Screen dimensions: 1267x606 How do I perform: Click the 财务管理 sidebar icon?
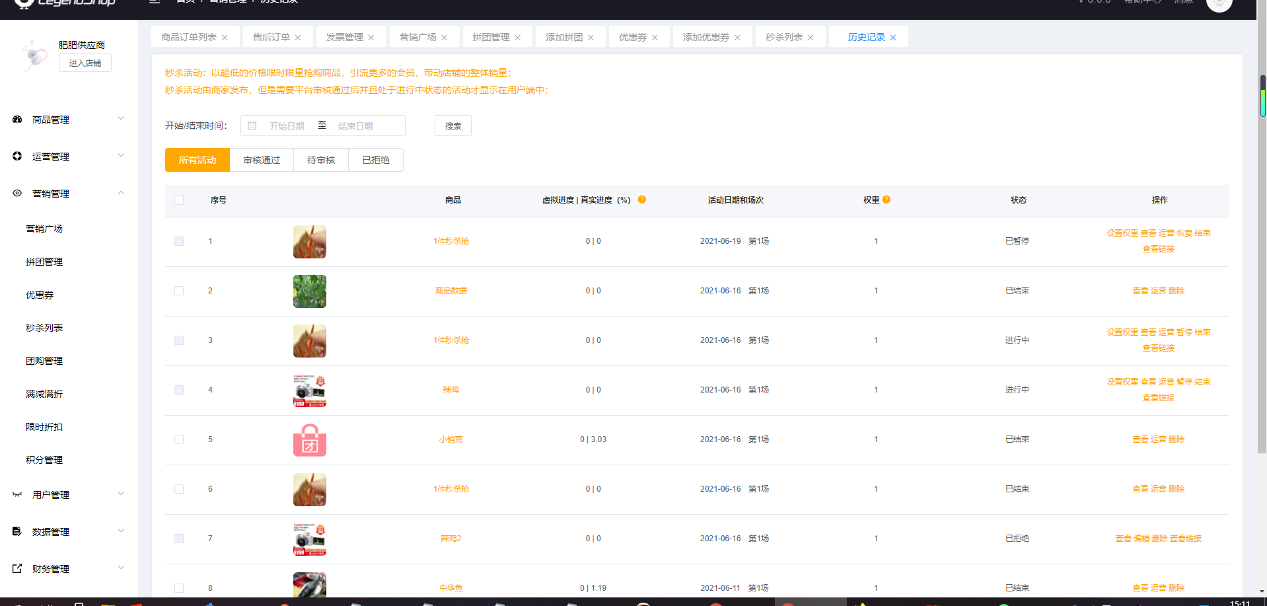(17, 569)
